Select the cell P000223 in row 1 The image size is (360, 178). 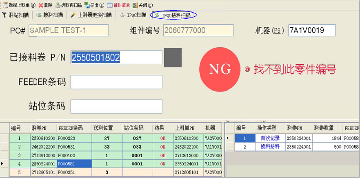74,138
